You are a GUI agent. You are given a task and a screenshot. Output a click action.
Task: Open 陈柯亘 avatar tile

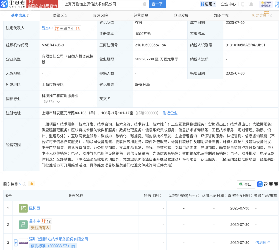[x=23, y=208]
